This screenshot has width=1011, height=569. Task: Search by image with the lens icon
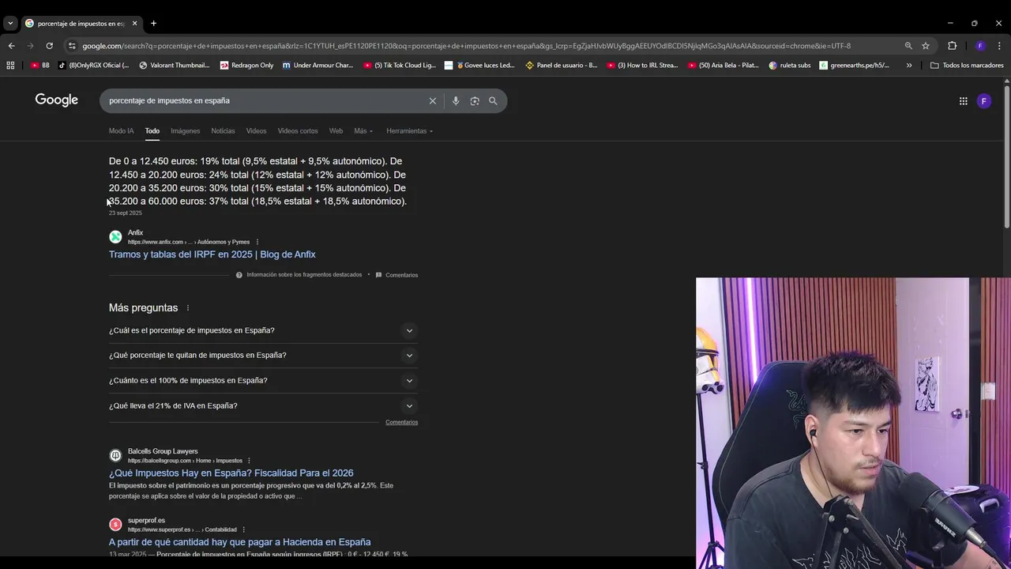click(475, 100)
